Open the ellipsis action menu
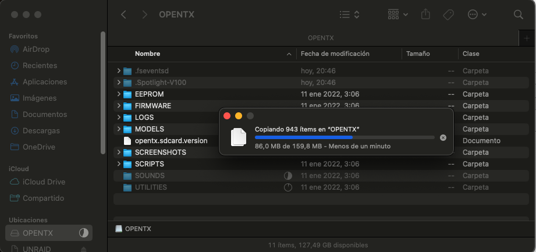The height and width of the screenshot is (252, 536). click(x=477, y=15)
